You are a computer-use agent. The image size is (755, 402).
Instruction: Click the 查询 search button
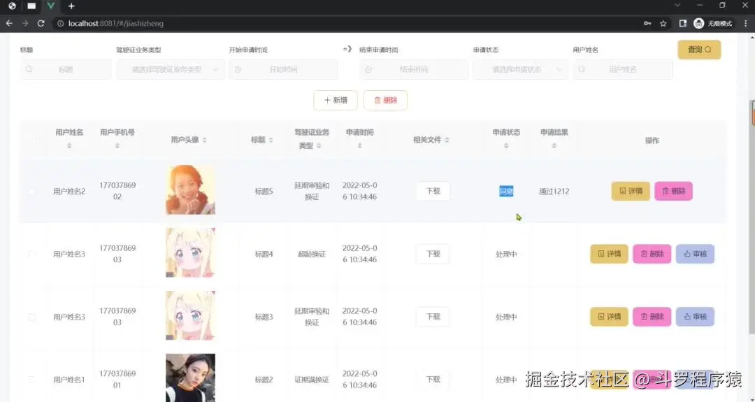[699, 50]
